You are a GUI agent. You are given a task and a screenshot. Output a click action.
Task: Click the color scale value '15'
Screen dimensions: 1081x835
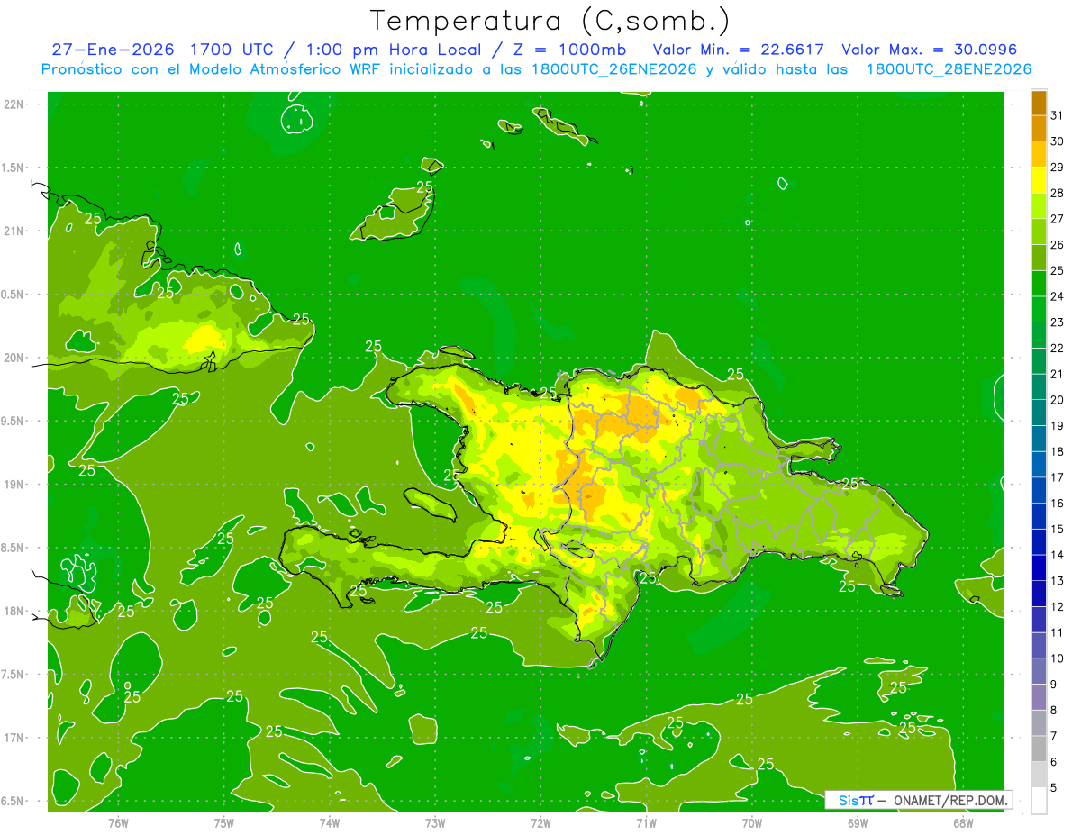pyautogui.click(x=1058, y=529)
